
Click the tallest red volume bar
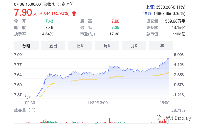pyautogui.click(x=109, y=118)
